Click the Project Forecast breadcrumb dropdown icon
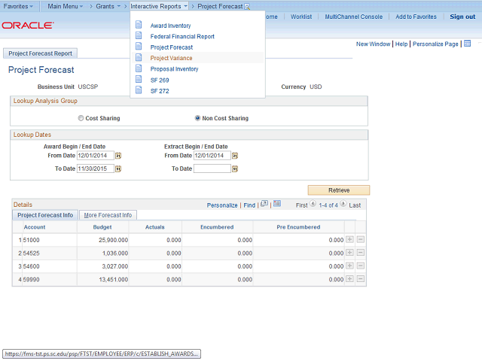 [247, 6]
